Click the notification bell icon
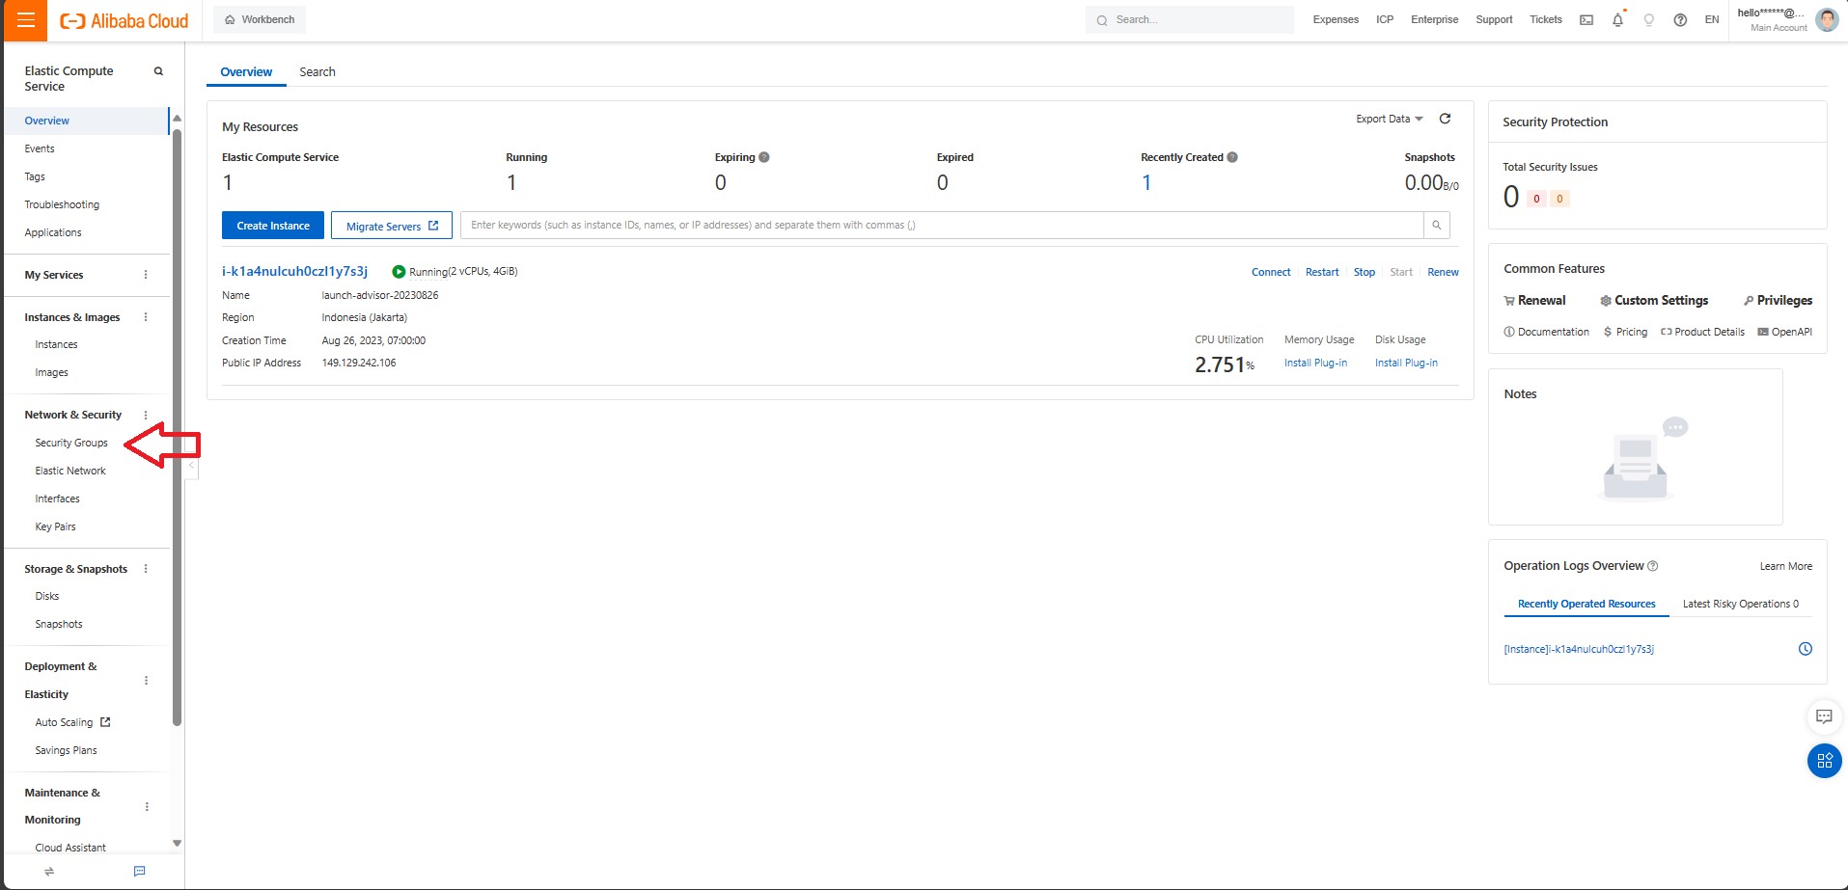Screen dimensions: 1848x890 point(1617,20)
